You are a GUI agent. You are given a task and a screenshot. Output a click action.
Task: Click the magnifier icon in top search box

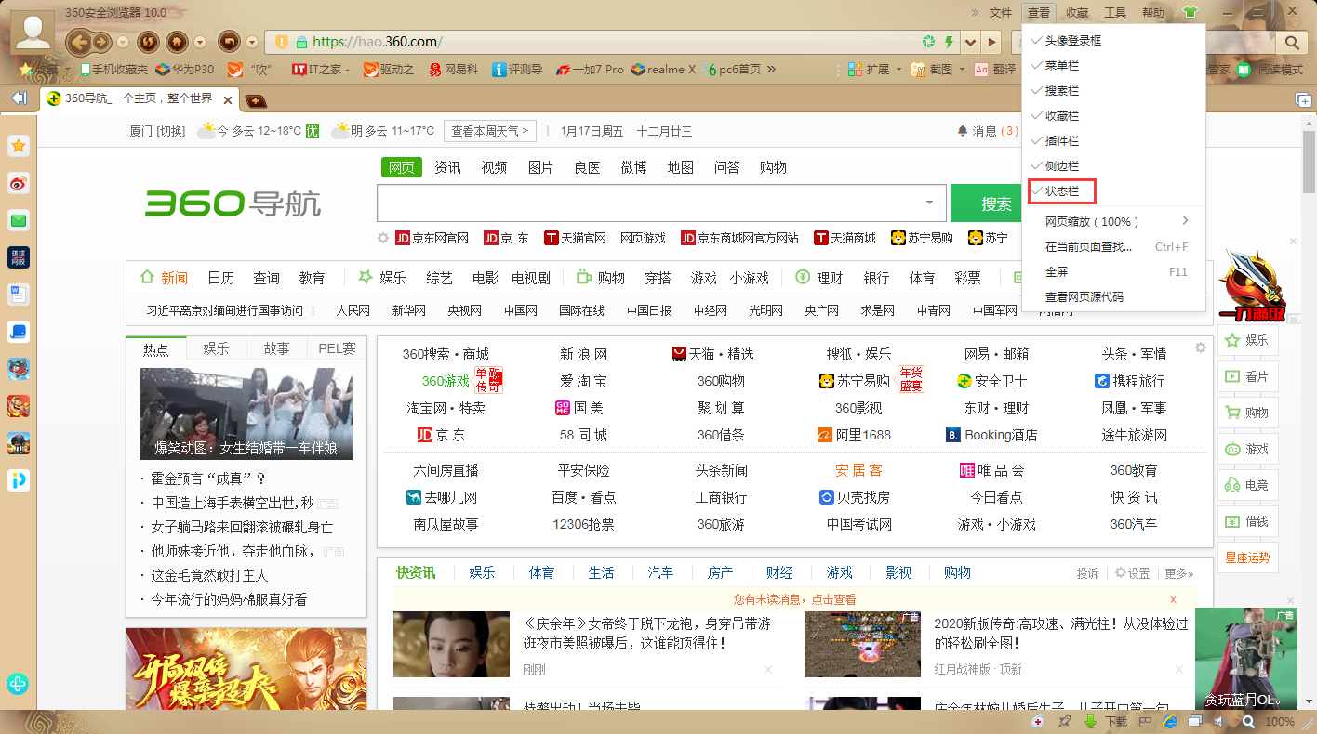1292,43
